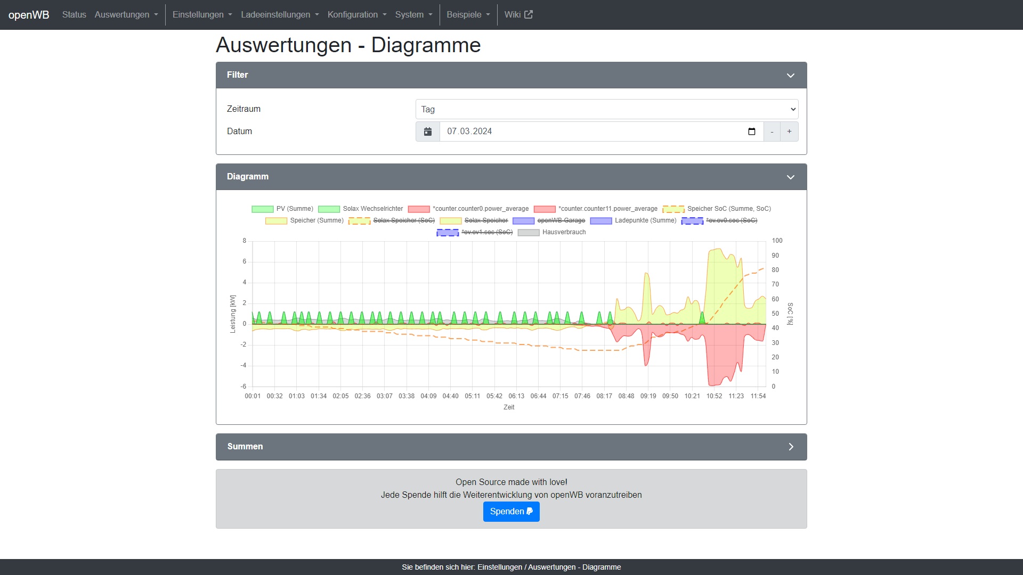Open the date picker icon in date field
1023x575 pixels.
pyautogui.click(x=752, y=132)
